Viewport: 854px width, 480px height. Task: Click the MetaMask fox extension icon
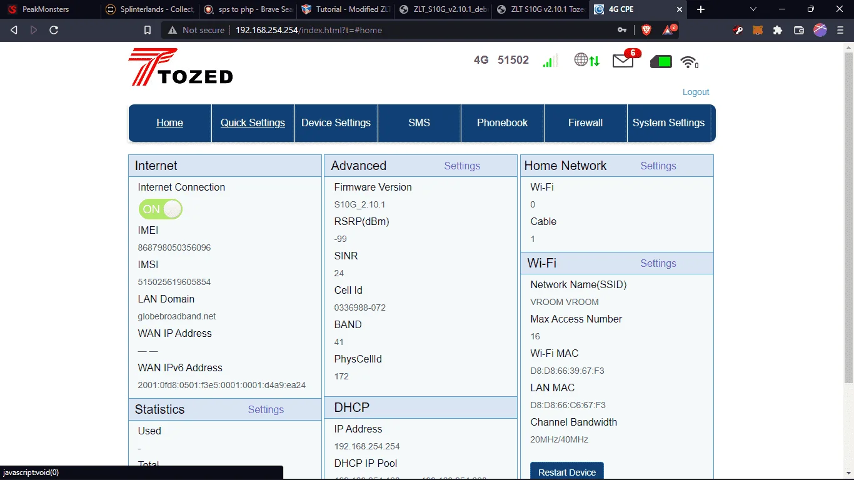pos(757,30)
